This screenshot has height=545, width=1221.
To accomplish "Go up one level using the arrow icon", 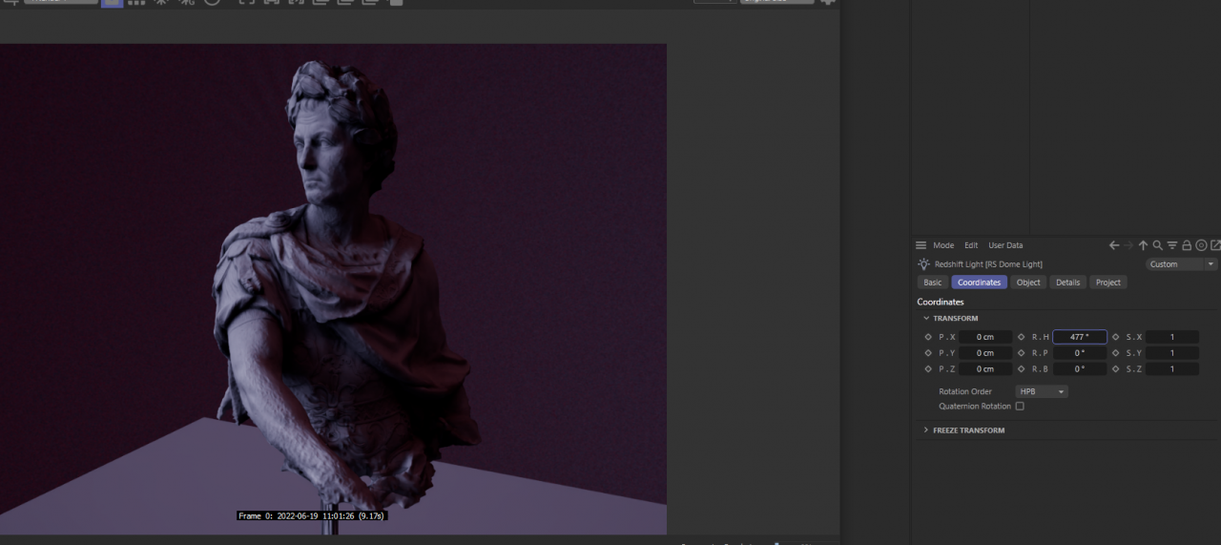I will pos(1143,245).
